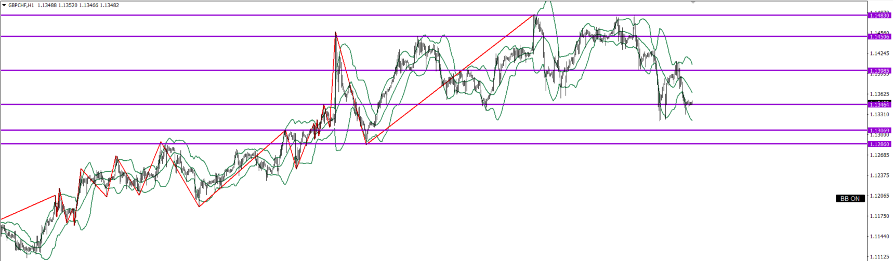Click the 1.11750 tick on price axis
The width and height of the screenshot is (893, 261).
(x=879, y=216)
